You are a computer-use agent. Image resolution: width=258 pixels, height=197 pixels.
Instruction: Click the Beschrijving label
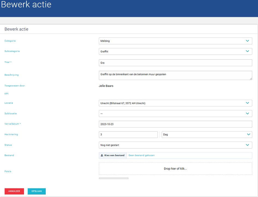pyautogui.click(x=11, y=75)
